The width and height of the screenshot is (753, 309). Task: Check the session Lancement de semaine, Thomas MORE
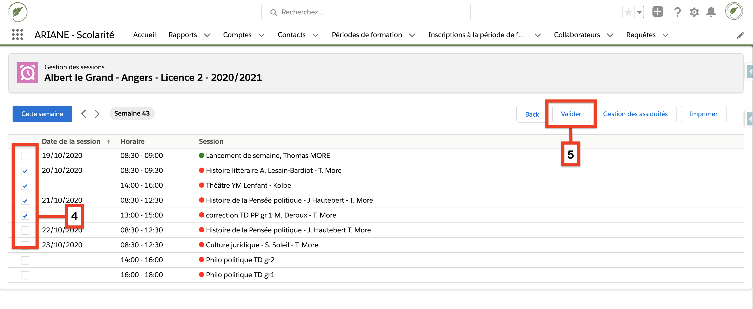pyautogui.click(x=25, y=156)
